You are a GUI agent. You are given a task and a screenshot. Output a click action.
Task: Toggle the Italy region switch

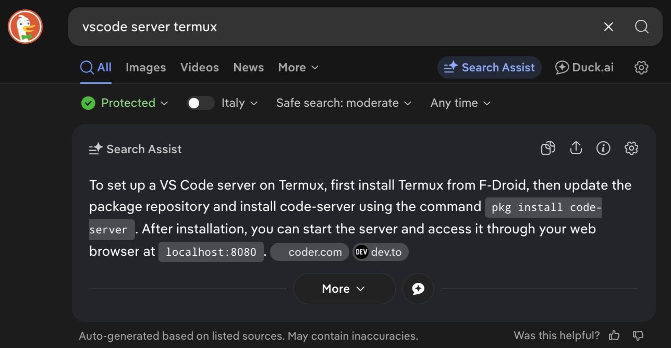click(x=201, y=103)
